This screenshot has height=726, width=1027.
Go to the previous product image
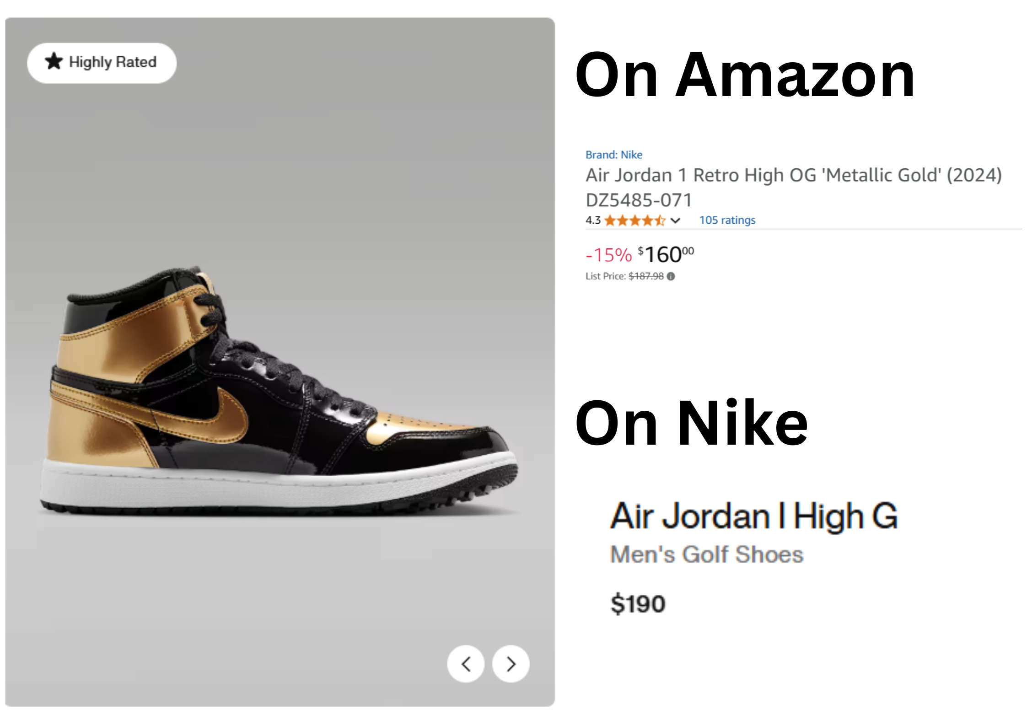(466, 664)
